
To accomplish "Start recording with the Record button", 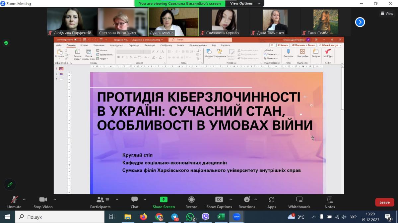I will point(191,202).
